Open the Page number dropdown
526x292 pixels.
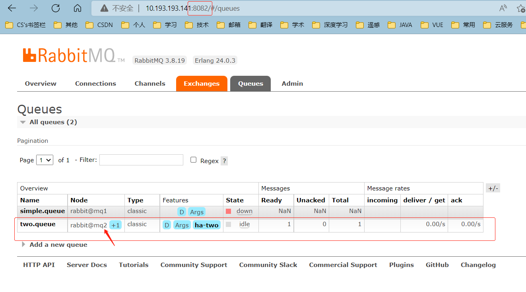[x=45, y=160]
